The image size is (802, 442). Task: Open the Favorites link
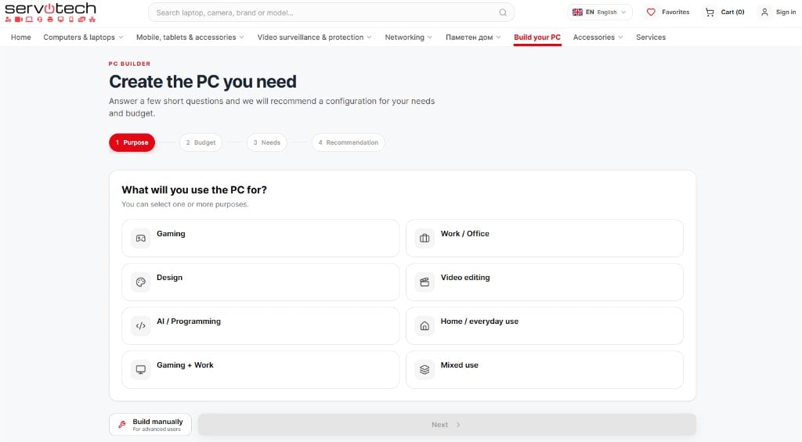[x=668, y=13]
